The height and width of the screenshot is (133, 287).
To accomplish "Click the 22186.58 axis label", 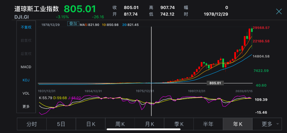I will 261,41.
